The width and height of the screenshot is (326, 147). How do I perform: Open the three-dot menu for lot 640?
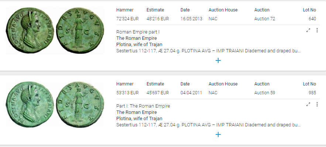317,31
